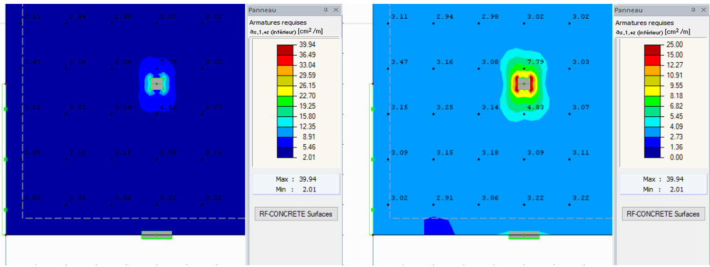This screenshot has width=710, height=267.
Task: Select the green-outlined support at the bottom of the dark blue plot
Action: tap(156, 235)
